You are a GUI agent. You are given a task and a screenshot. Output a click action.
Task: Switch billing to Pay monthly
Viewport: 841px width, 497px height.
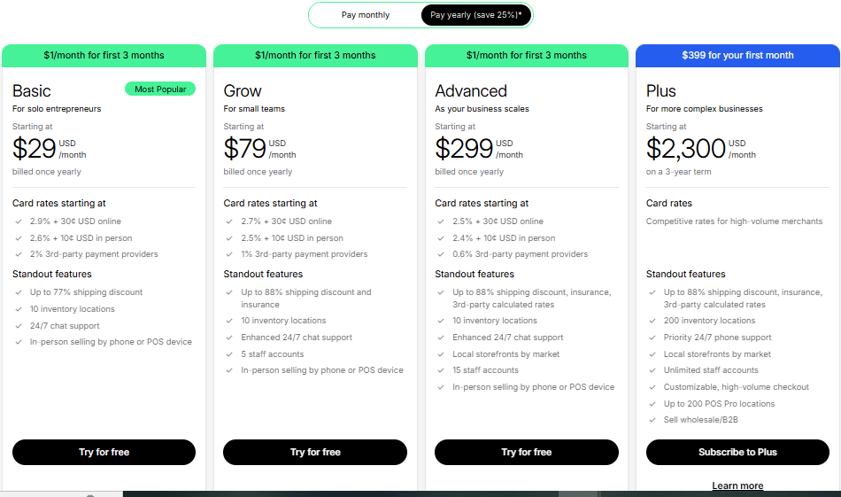(366, 15)
